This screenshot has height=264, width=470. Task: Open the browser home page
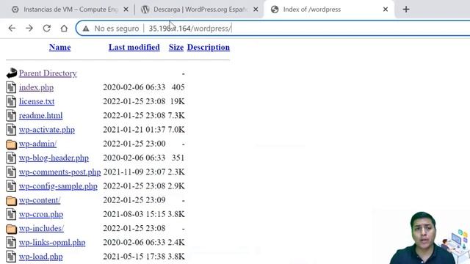64,29
